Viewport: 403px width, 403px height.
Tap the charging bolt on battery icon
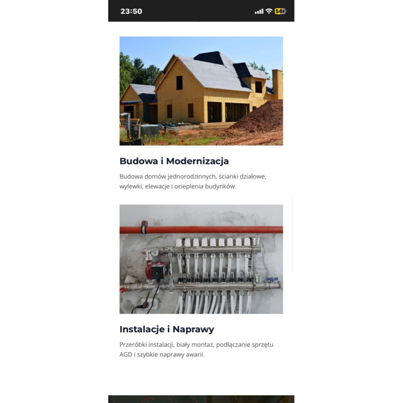tap(283, 11)
